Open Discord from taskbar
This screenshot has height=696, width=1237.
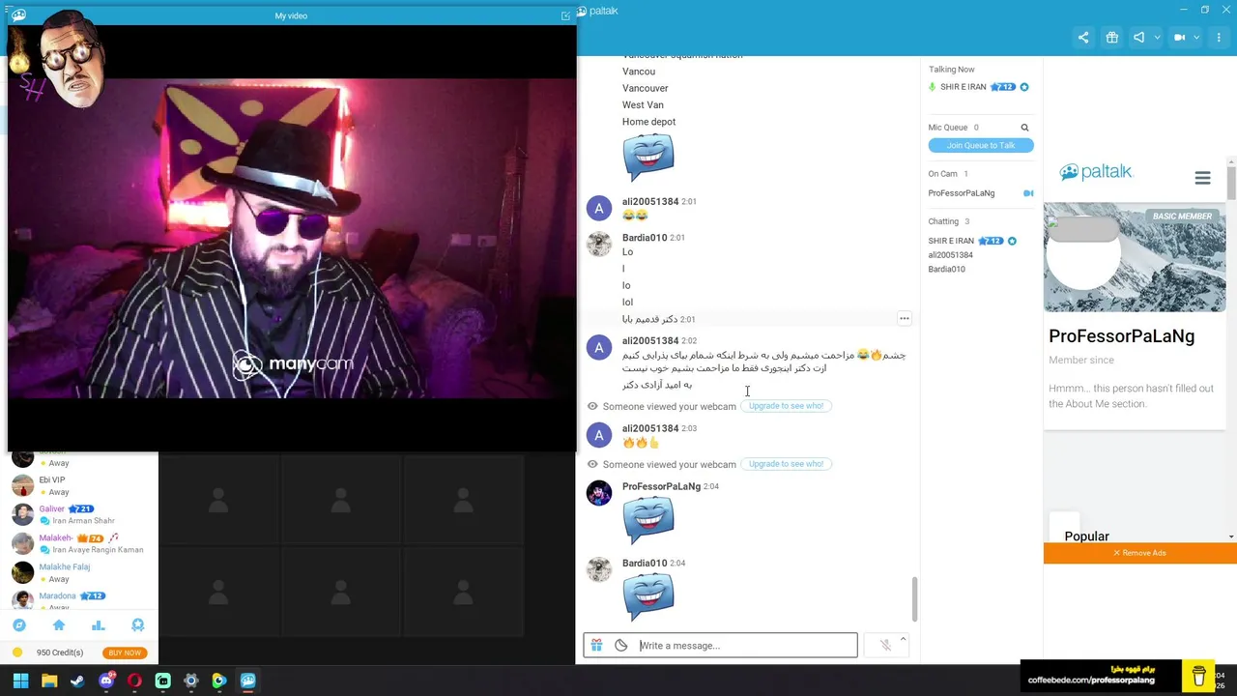click(106, 681)
